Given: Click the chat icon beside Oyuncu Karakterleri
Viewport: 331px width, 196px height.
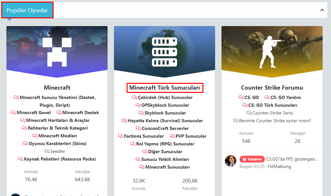Looking at the screenshot, I should click(25, 143).
